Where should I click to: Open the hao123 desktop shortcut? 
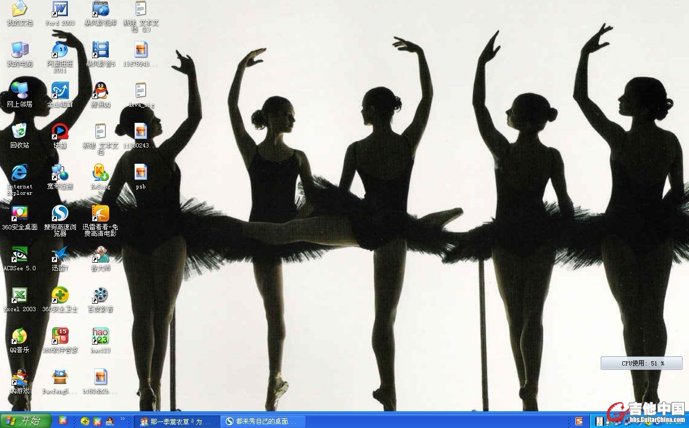[x=100, y=337]
